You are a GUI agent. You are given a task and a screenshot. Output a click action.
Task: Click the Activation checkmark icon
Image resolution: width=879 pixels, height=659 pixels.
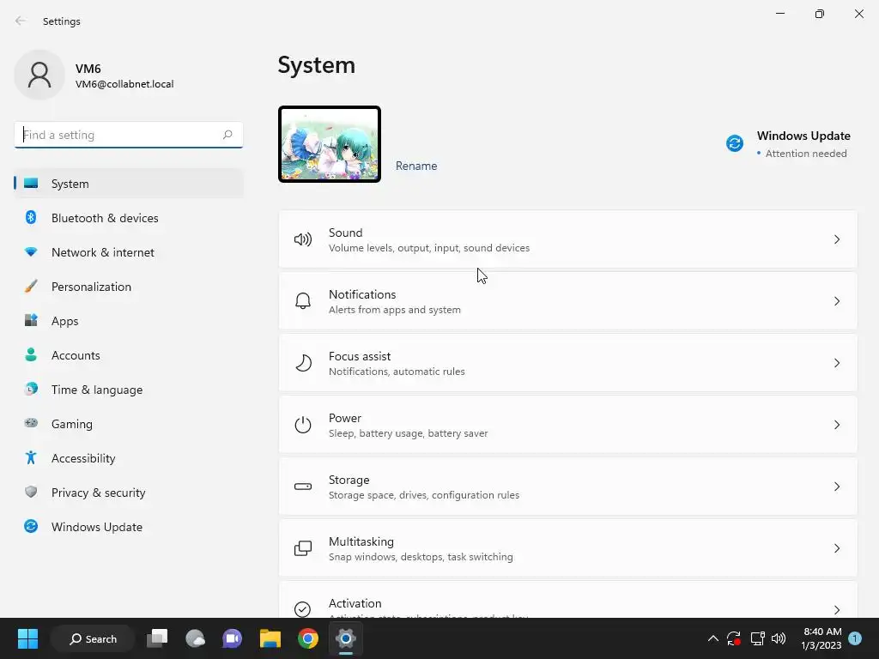(303, 609)
